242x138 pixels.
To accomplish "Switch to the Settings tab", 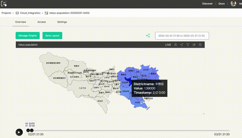I will (x=62, y=22).
